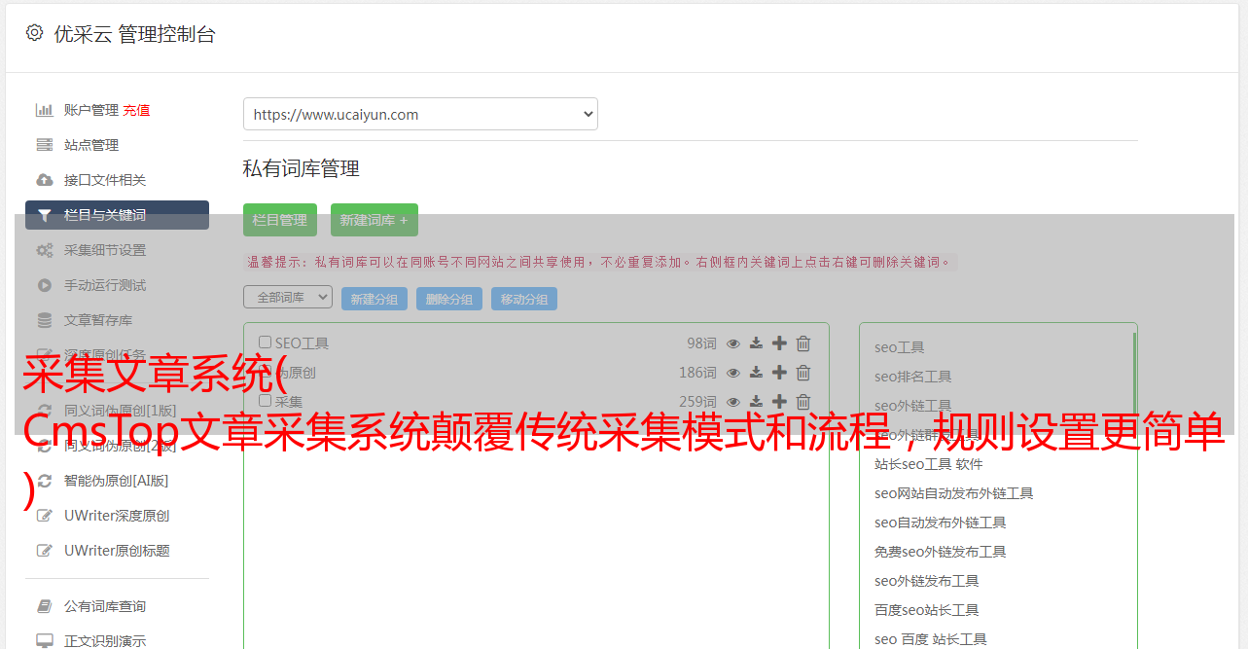Select keyword 'seo 百度 站长工具'
The image size is (1248, 649).
tap(931, 639)
